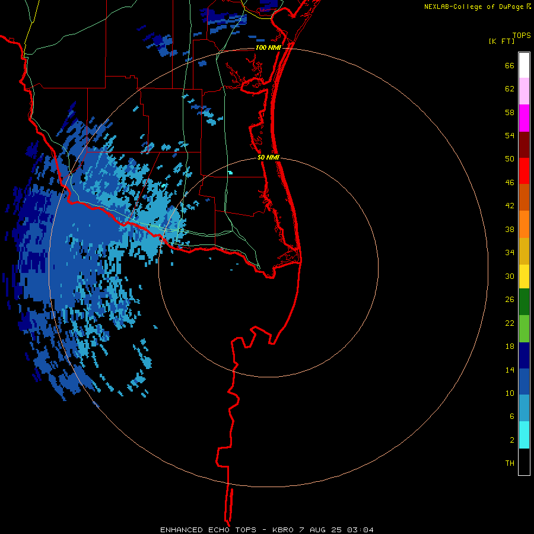Click the light pink 62 kft legend swatch

[x=524, y=91]
